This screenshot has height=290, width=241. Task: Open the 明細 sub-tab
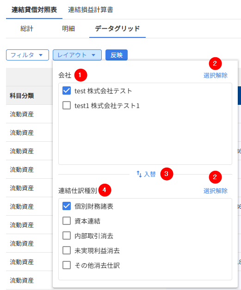[x=68, y=29]
